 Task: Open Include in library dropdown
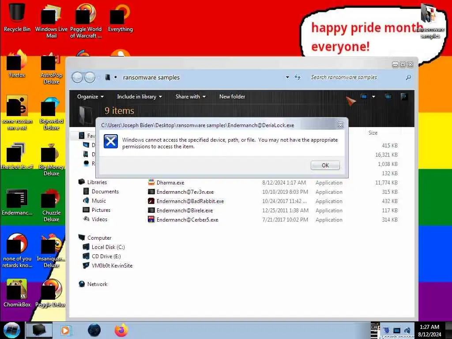pos(139,97)
